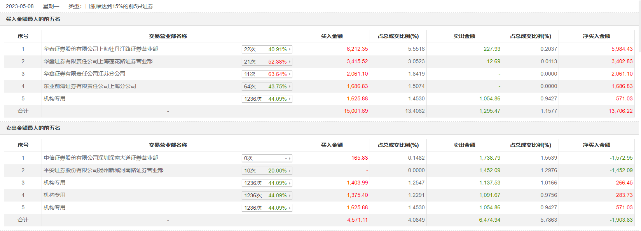
Task: Click 净买入金额 header in the top table
Action: pyautogui.click(x=596, y=36)
